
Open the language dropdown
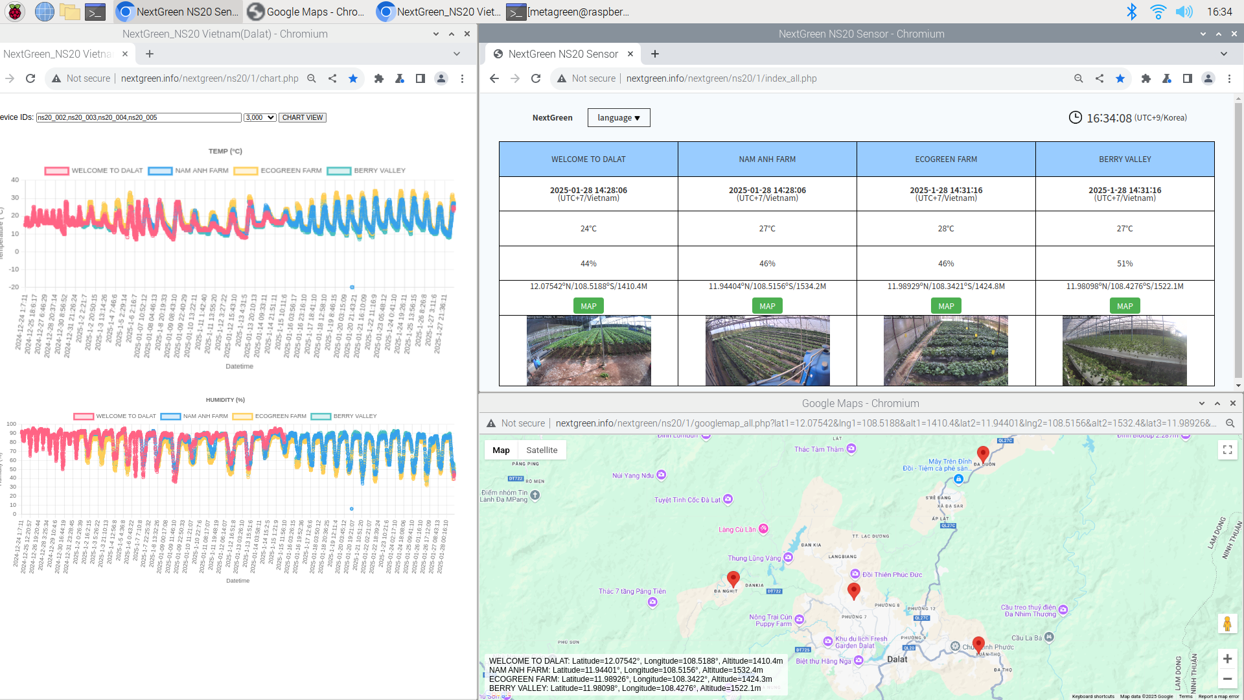618,118
